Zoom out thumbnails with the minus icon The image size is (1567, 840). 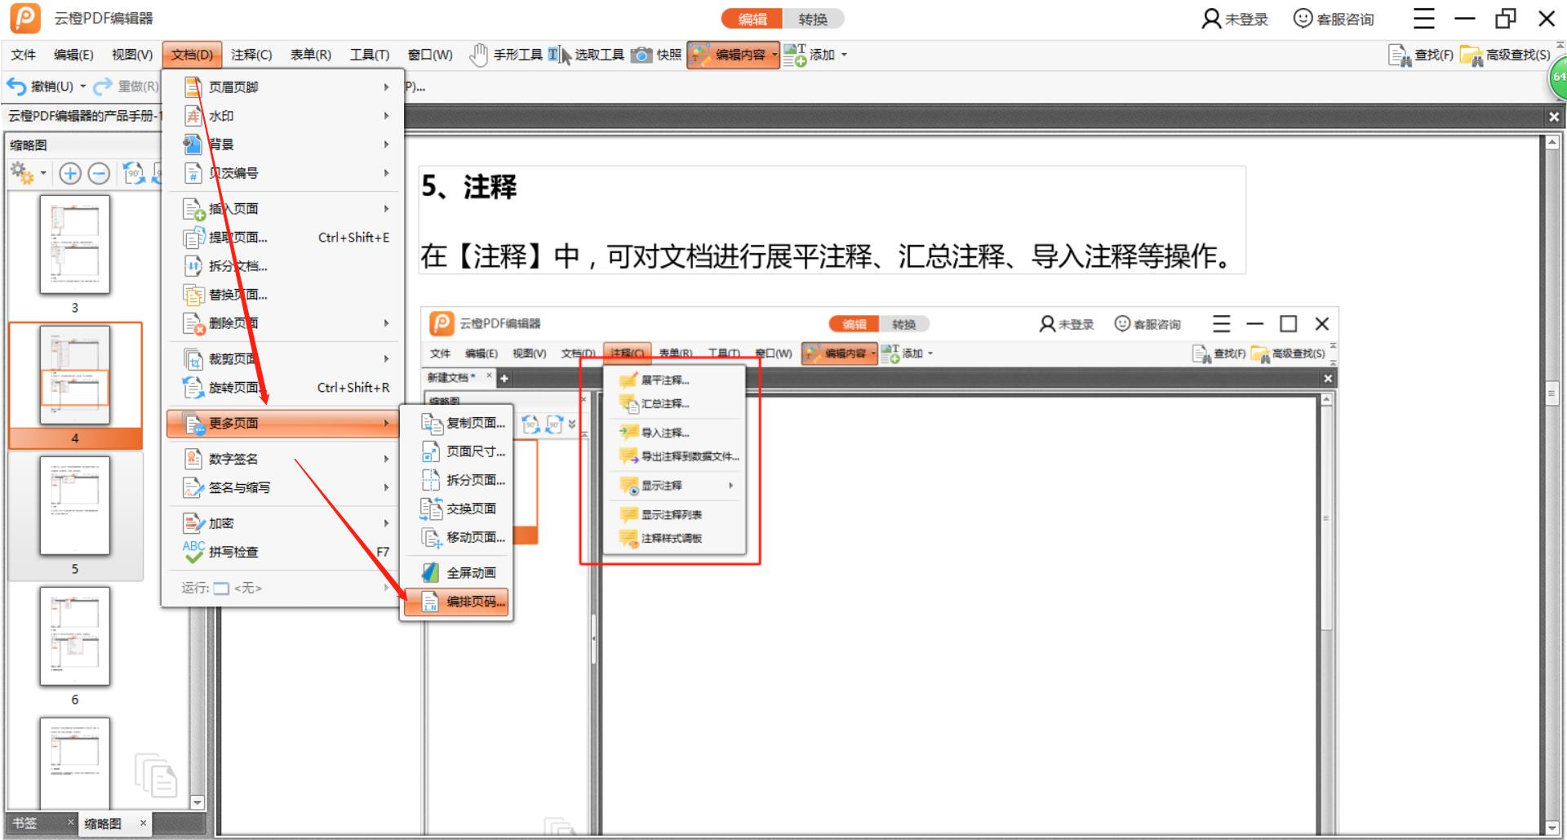point(100,173)
